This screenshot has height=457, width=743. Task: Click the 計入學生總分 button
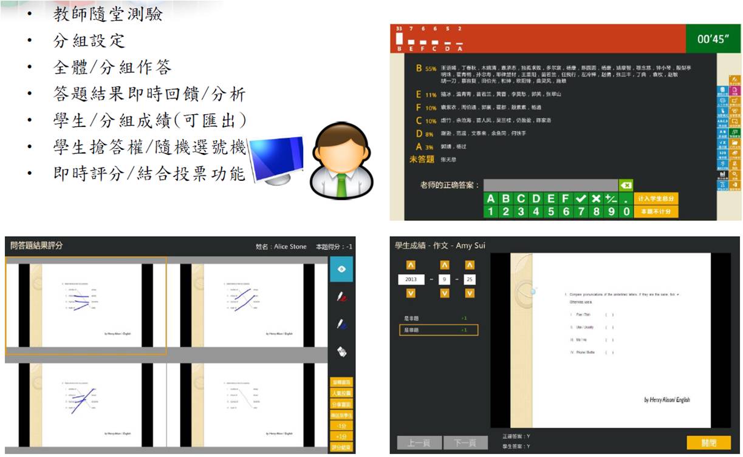pyautogui.click(x=656, y=199)
